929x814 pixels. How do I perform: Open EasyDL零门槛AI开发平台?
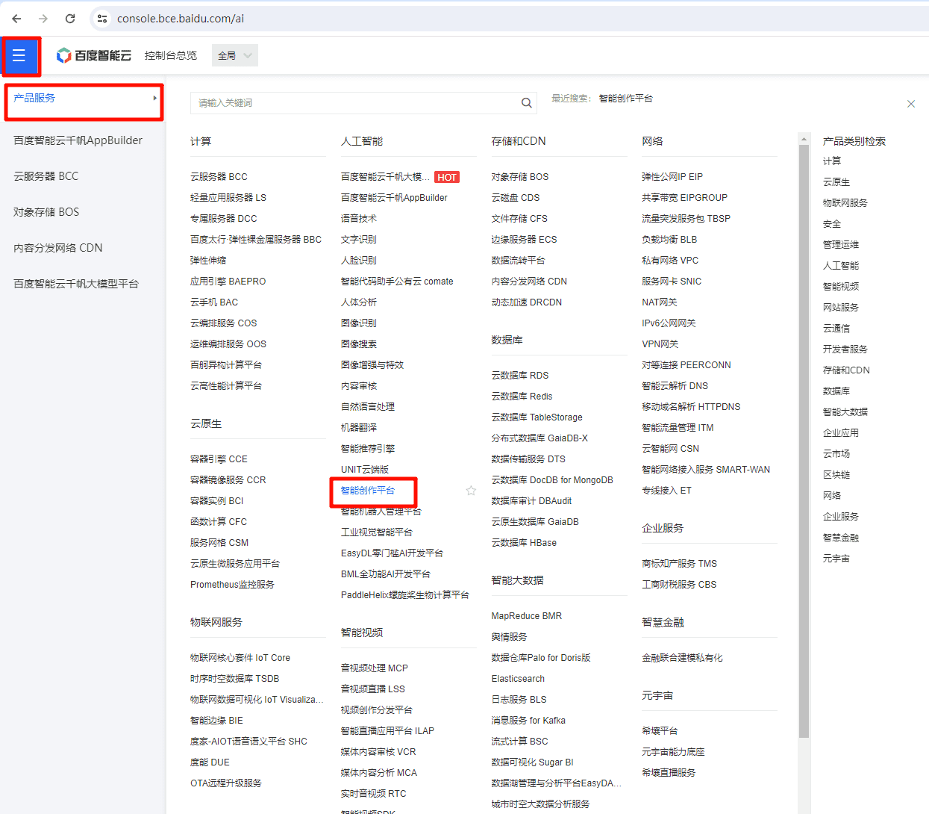tap(392, 553)
